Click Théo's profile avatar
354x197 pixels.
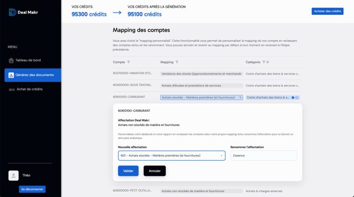(x=14, y=175)
